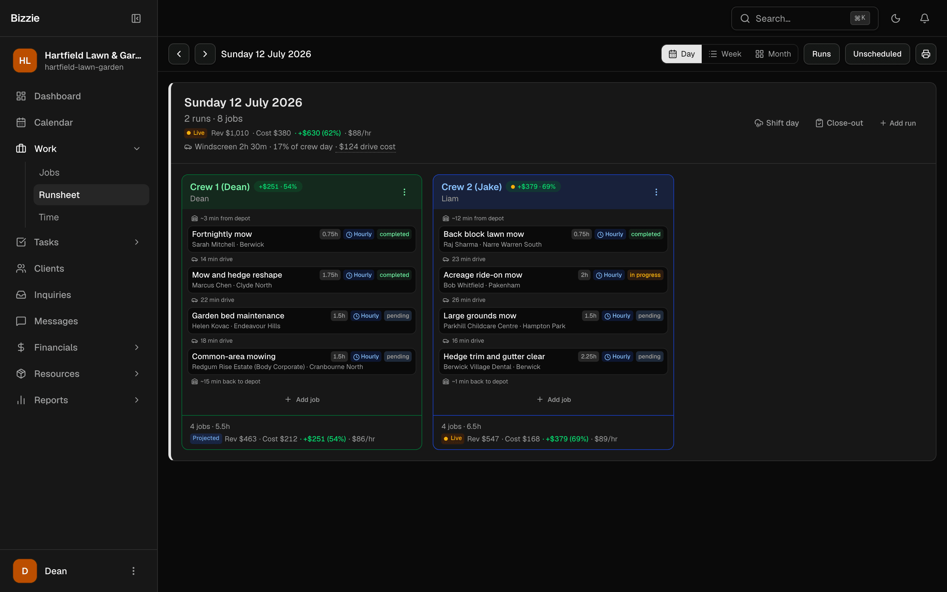Go to next day arrow

[205, 54]
